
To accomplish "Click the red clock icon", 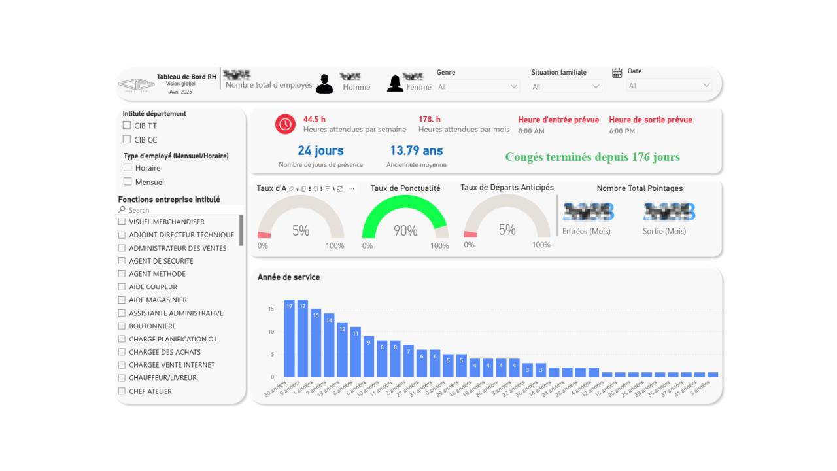I will pos(285,124).
